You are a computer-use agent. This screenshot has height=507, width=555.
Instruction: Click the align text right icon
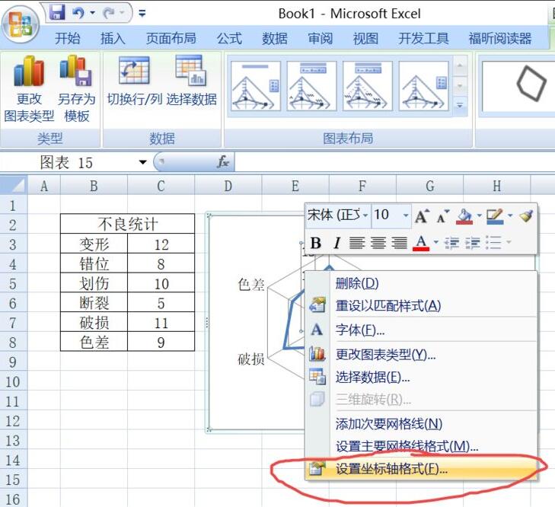coord(399,243)
